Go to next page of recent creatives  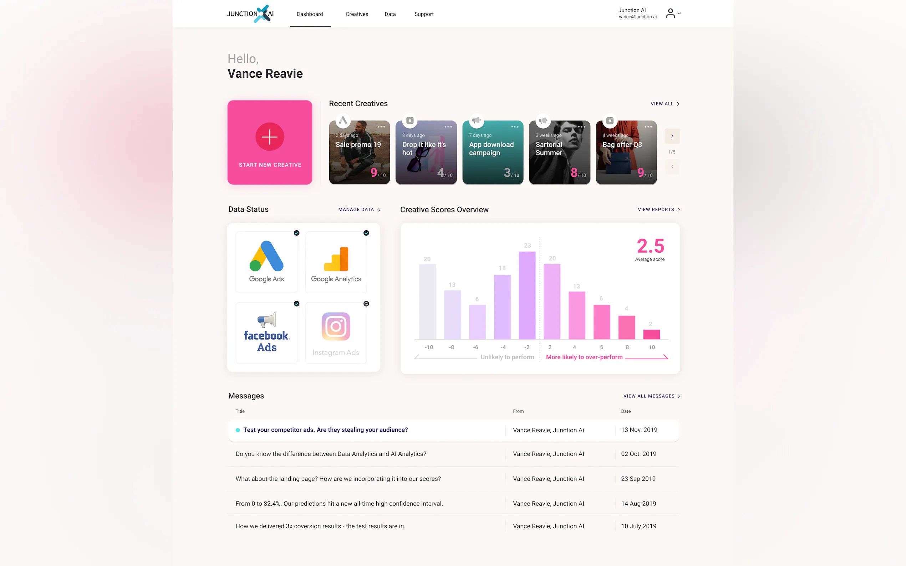[672, 136]
